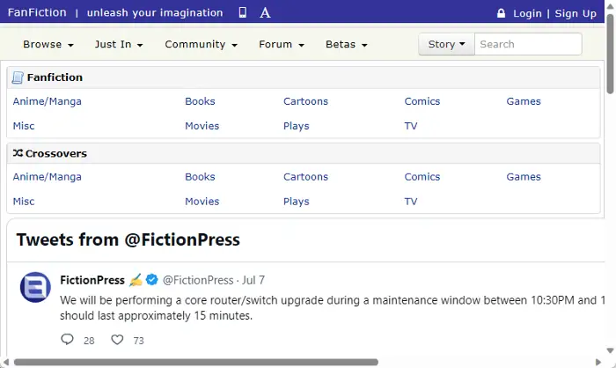
Task: Open Fanfiction Comics category
Action: coord(422,101)
